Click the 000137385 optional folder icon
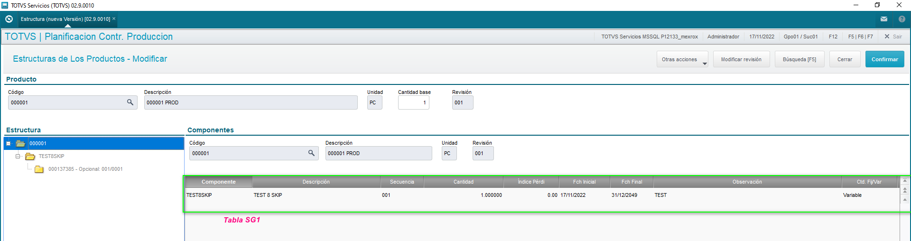Image resolution: width=911 pixels, height=241 pixels. click(39, 169)
